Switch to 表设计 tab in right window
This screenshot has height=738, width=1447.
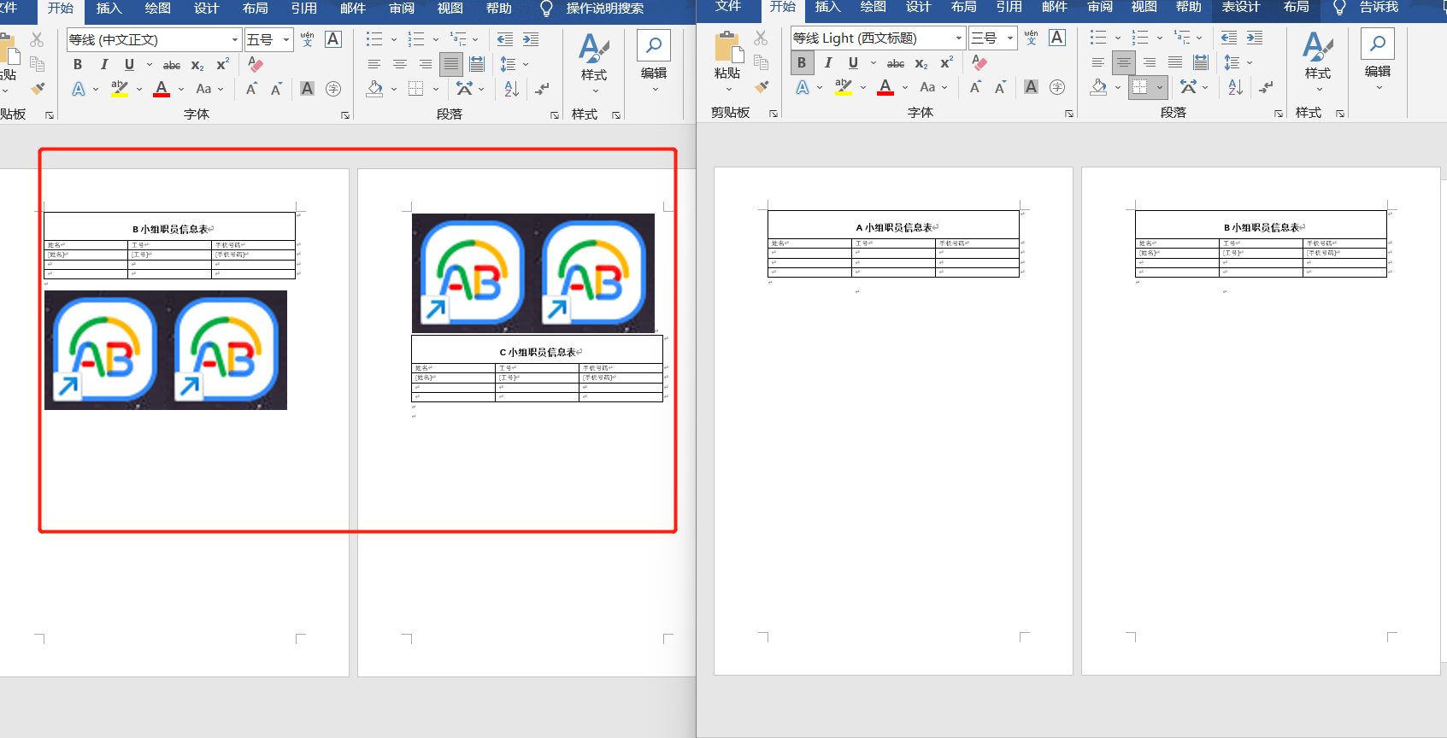(1240, 8)
